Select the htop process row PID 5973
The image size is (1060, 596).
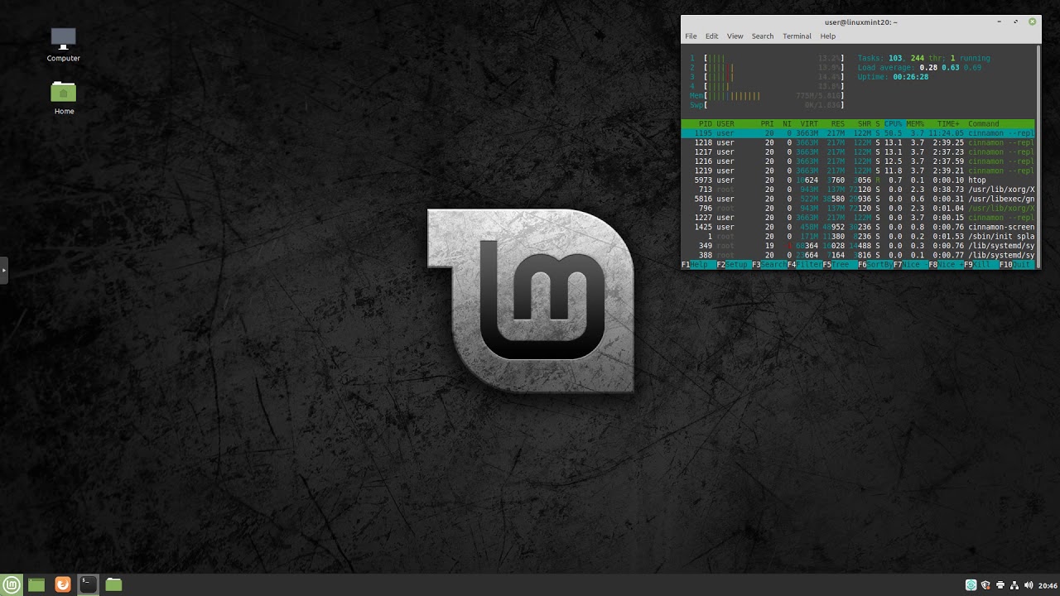tap(858, 180)
